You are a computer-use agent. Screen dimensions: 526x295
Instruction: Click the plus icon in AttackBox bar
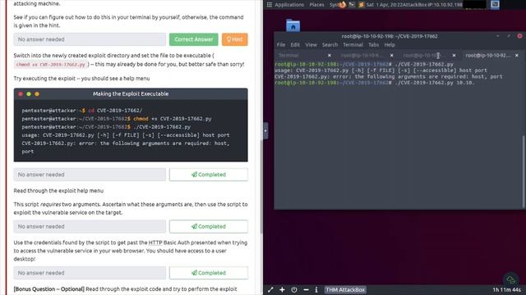coord(282,289)
